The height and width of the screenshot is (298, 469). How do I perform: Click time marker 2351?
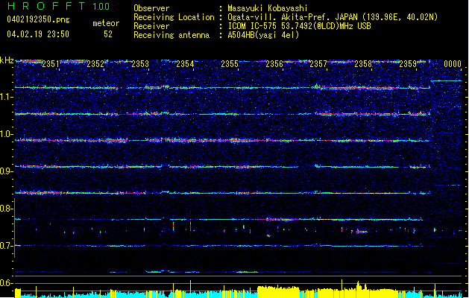coord(51,64)
